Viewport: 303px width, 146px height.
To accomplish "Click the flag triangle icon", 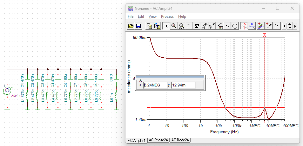I will (x=277, y=26).
